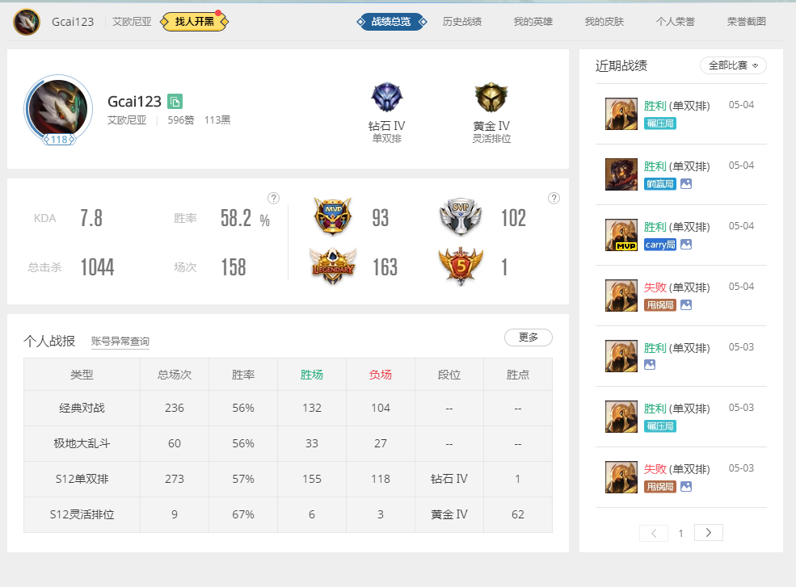Screen dimensions: 796x587
Task: Open the 我的英雄 tab
Action: [533, 22]
